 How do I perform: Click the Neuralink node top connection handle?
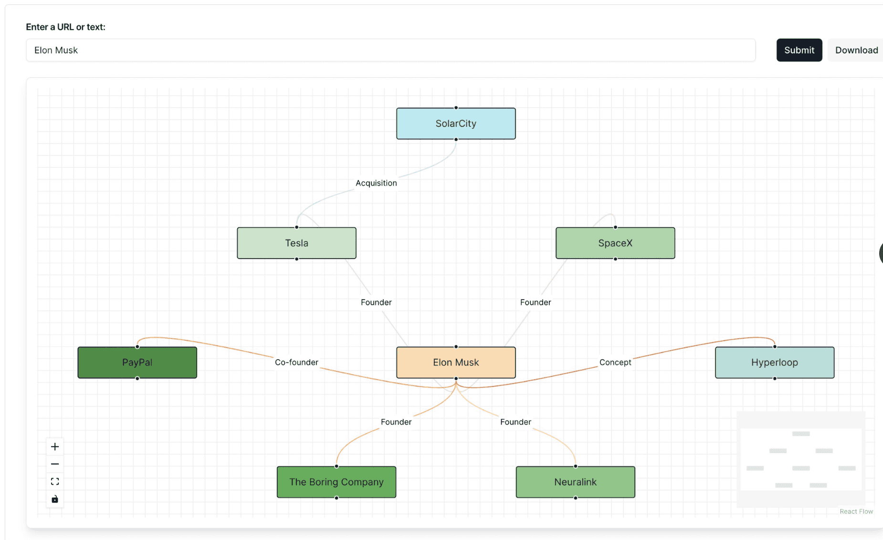pyautogui.click(x=576, y=466)
